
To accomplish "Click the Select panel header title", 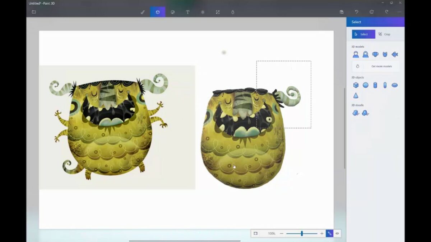I will point(356,22).
